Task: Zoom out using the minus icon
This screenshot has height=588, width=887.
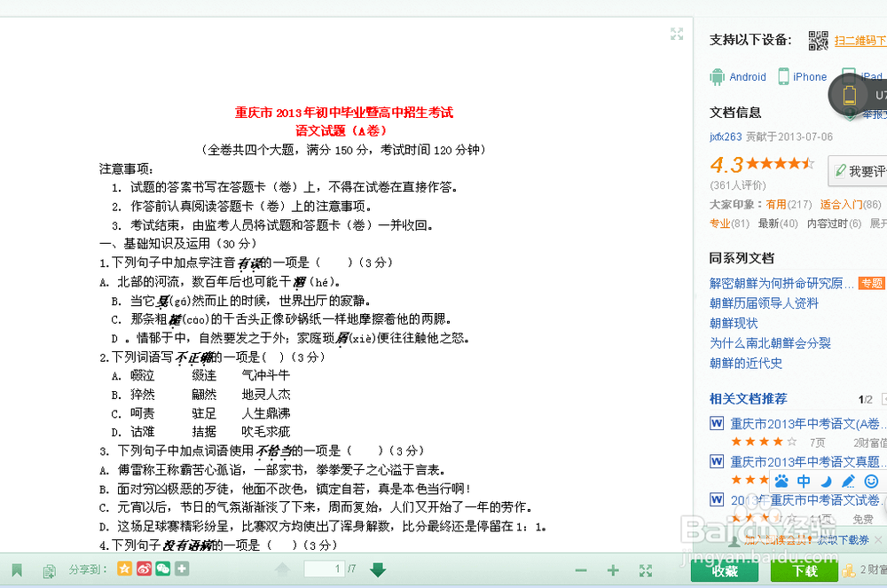Action: tap(581, 569)
